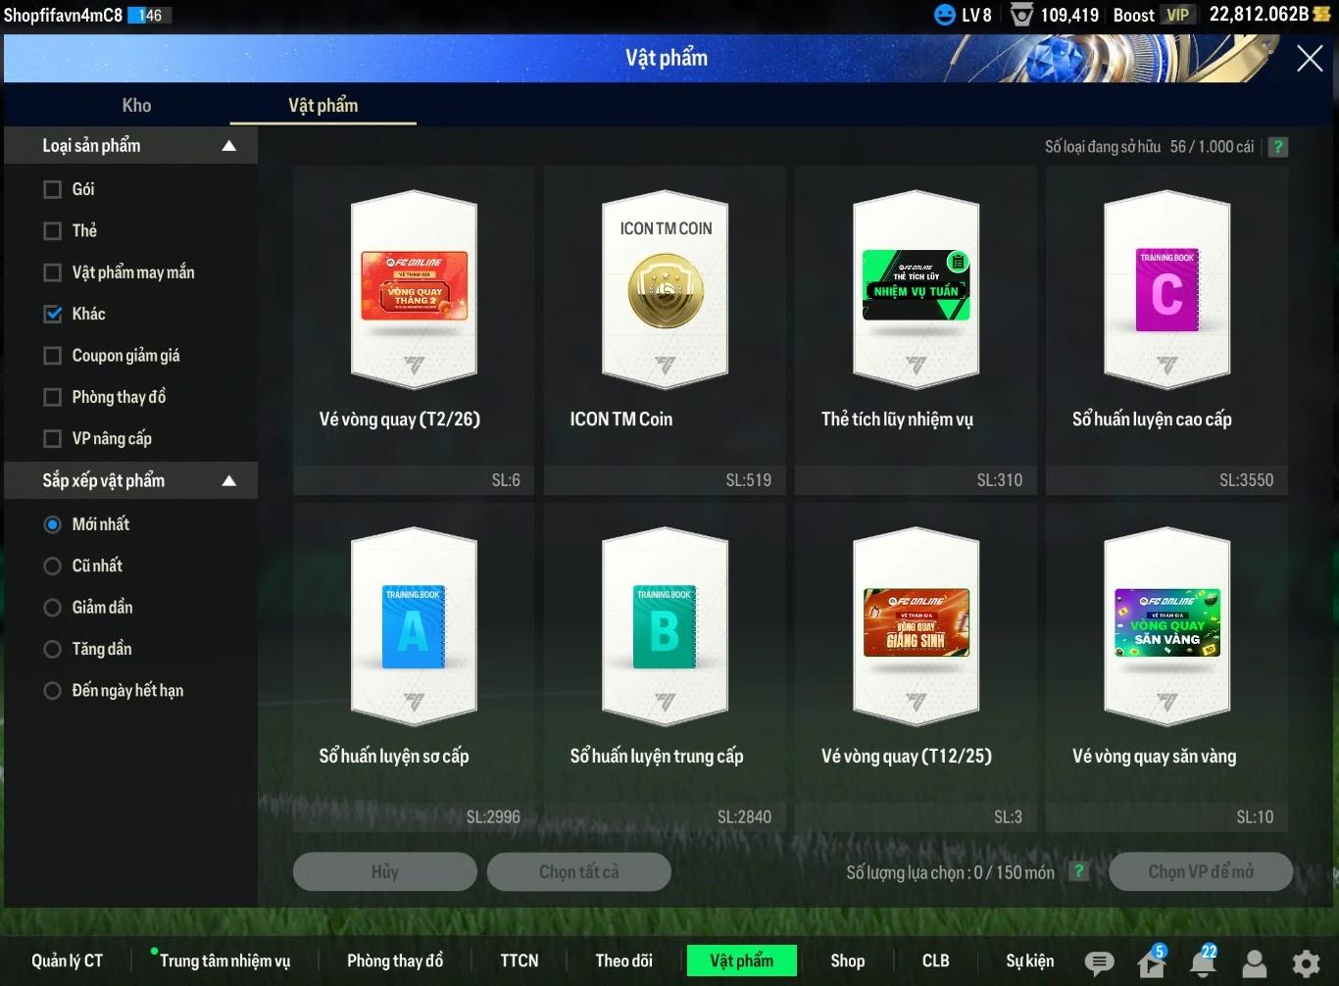
Task: Click the help icon beside owned item count
Action: point(1277,147)
